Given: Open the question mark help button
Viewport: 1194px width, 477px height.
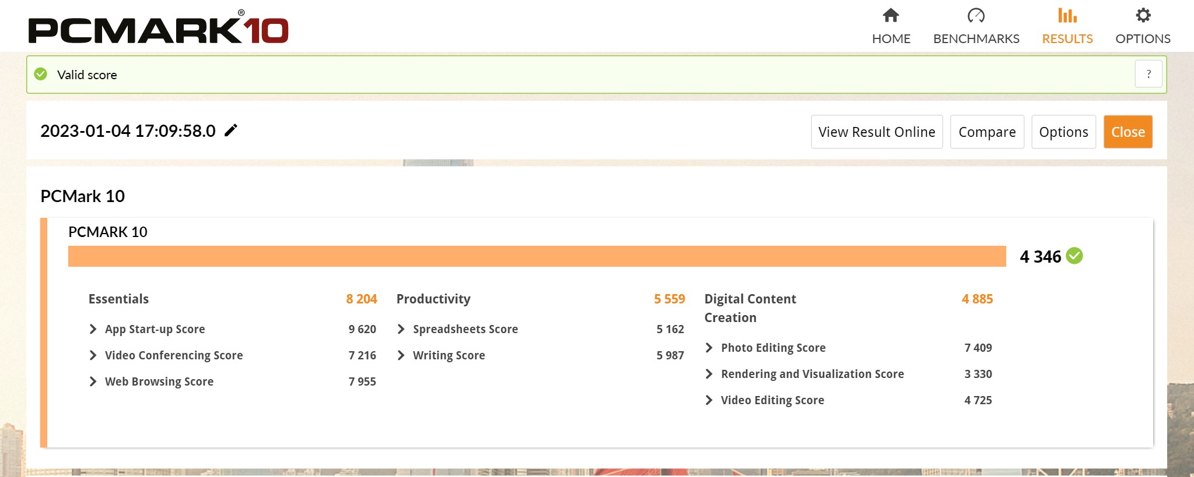Looking at the screenshot, I should 1149,74.
